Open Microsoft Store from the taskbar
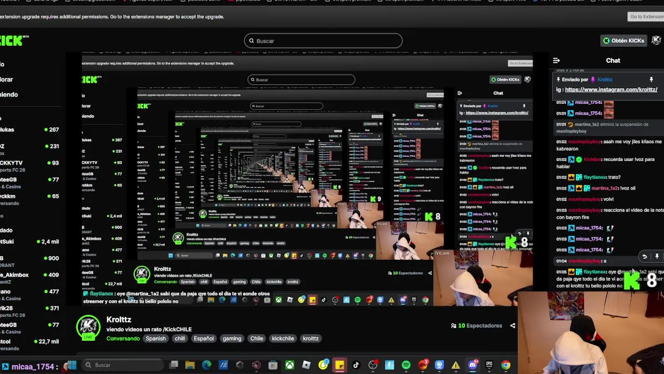This screenshot has height=374, width=664. (273, 365)
